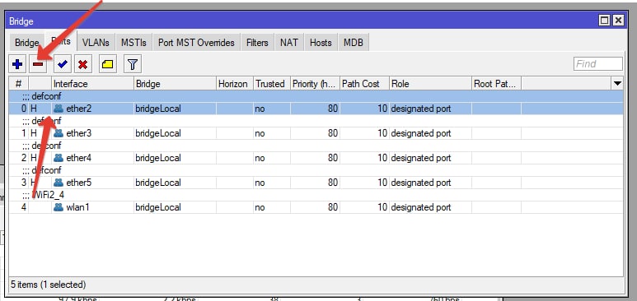
Task: Select the ether5 interface name
Action: tap(79, 183)
